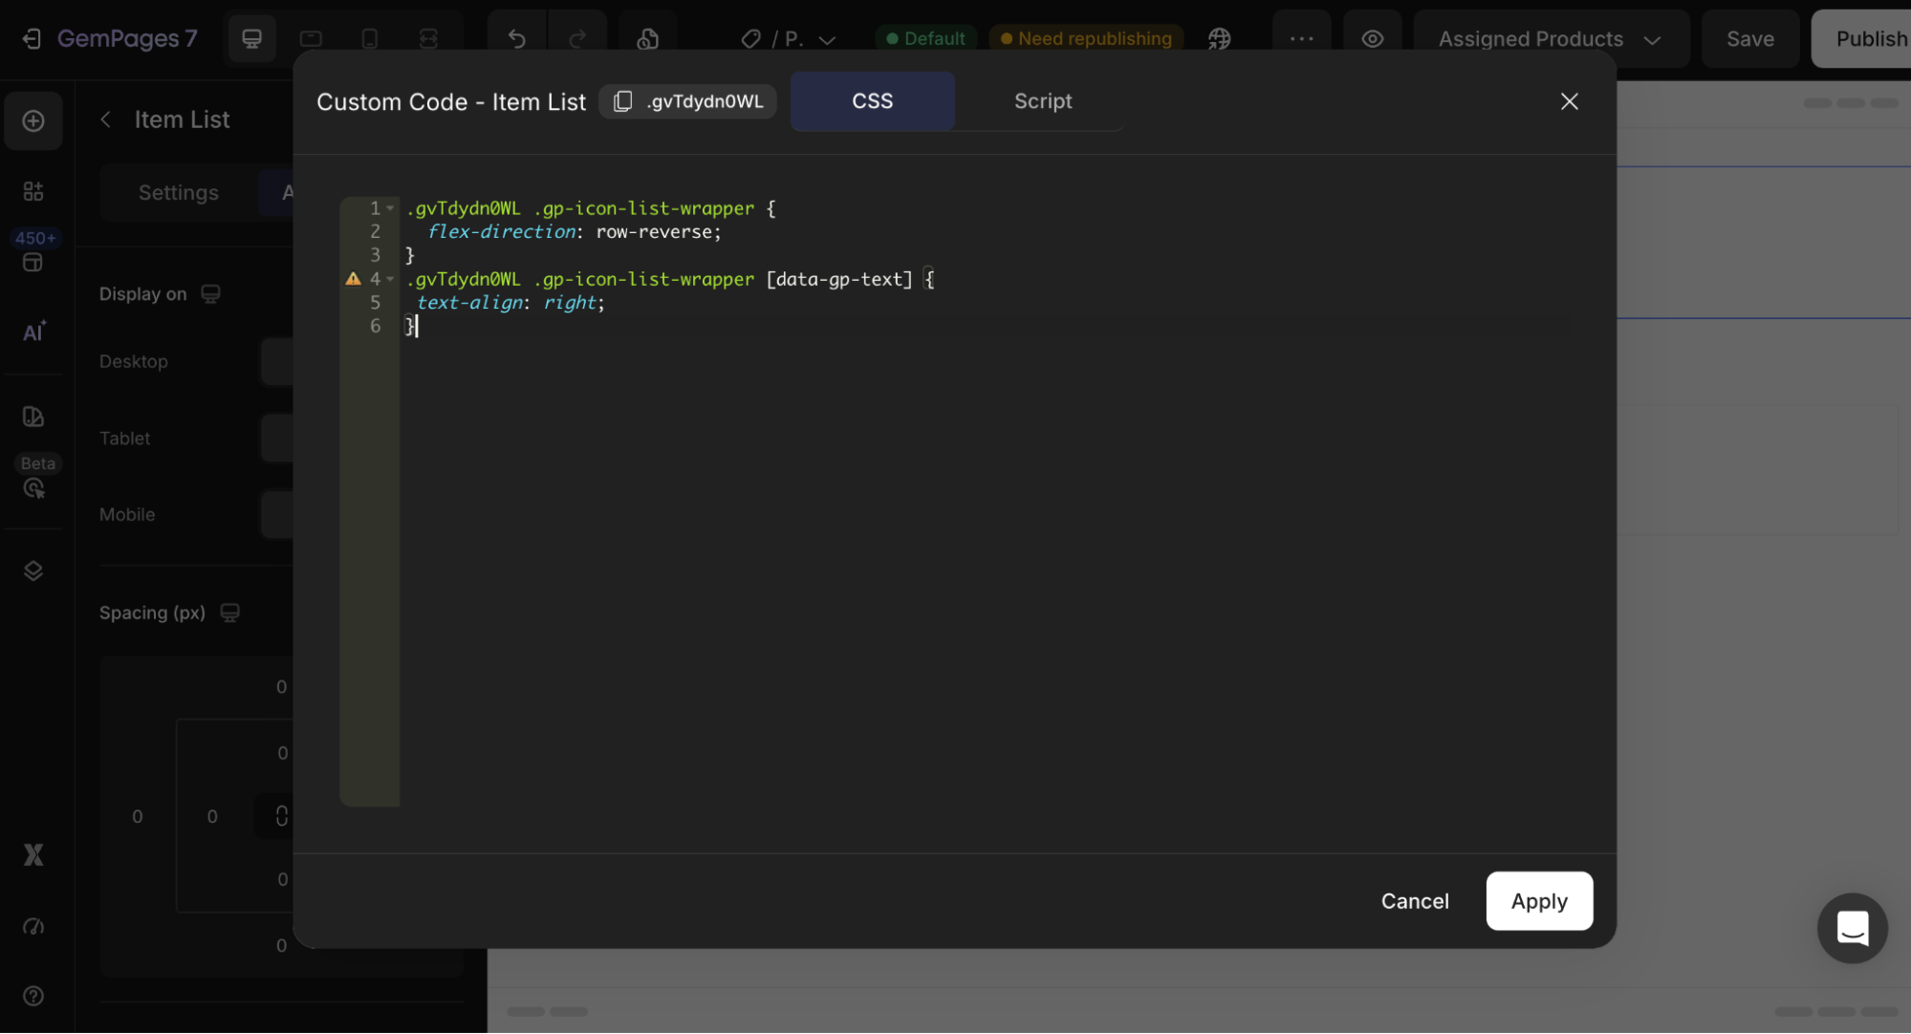Open the chat support bubble
The image size is (1911, 1034).
[x=1852, y=928]
